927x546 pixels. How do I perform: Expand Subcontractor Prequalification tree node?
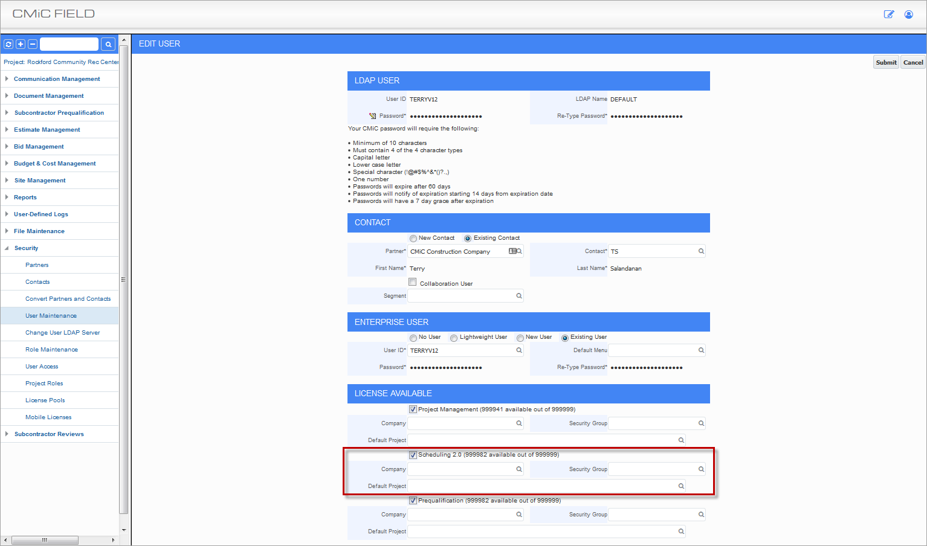[x=7, y=112]
